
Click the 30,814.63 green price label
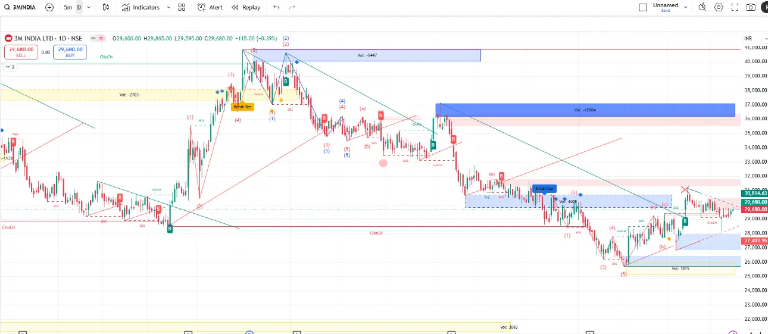(x=754, y=193)
